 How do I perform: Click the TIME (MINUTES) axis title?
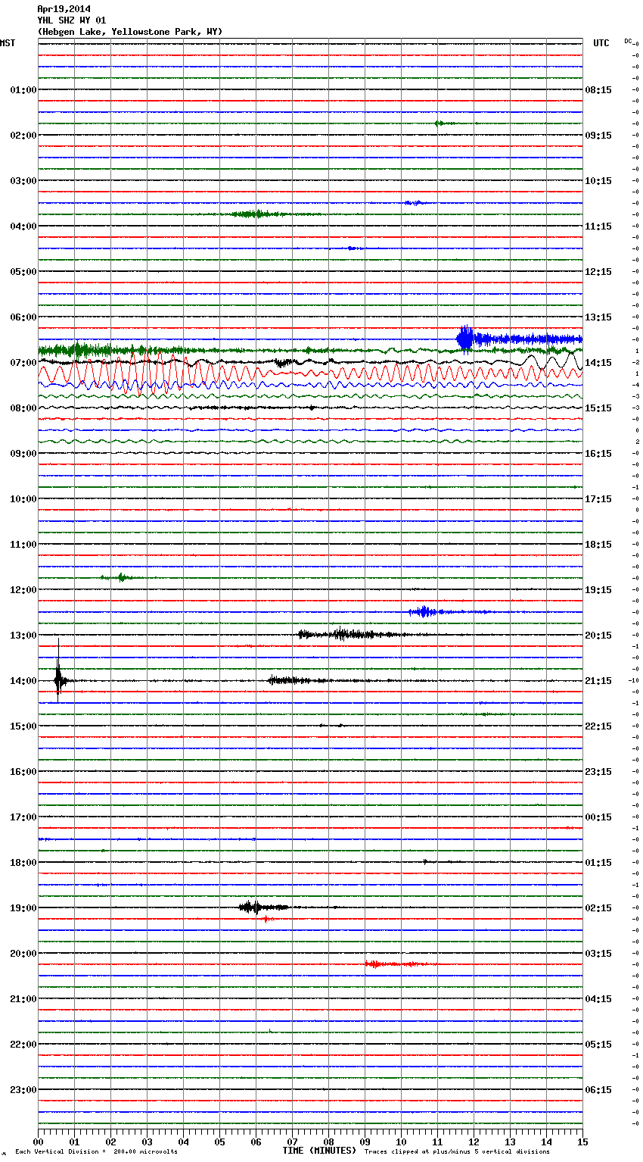point(319,1151)
